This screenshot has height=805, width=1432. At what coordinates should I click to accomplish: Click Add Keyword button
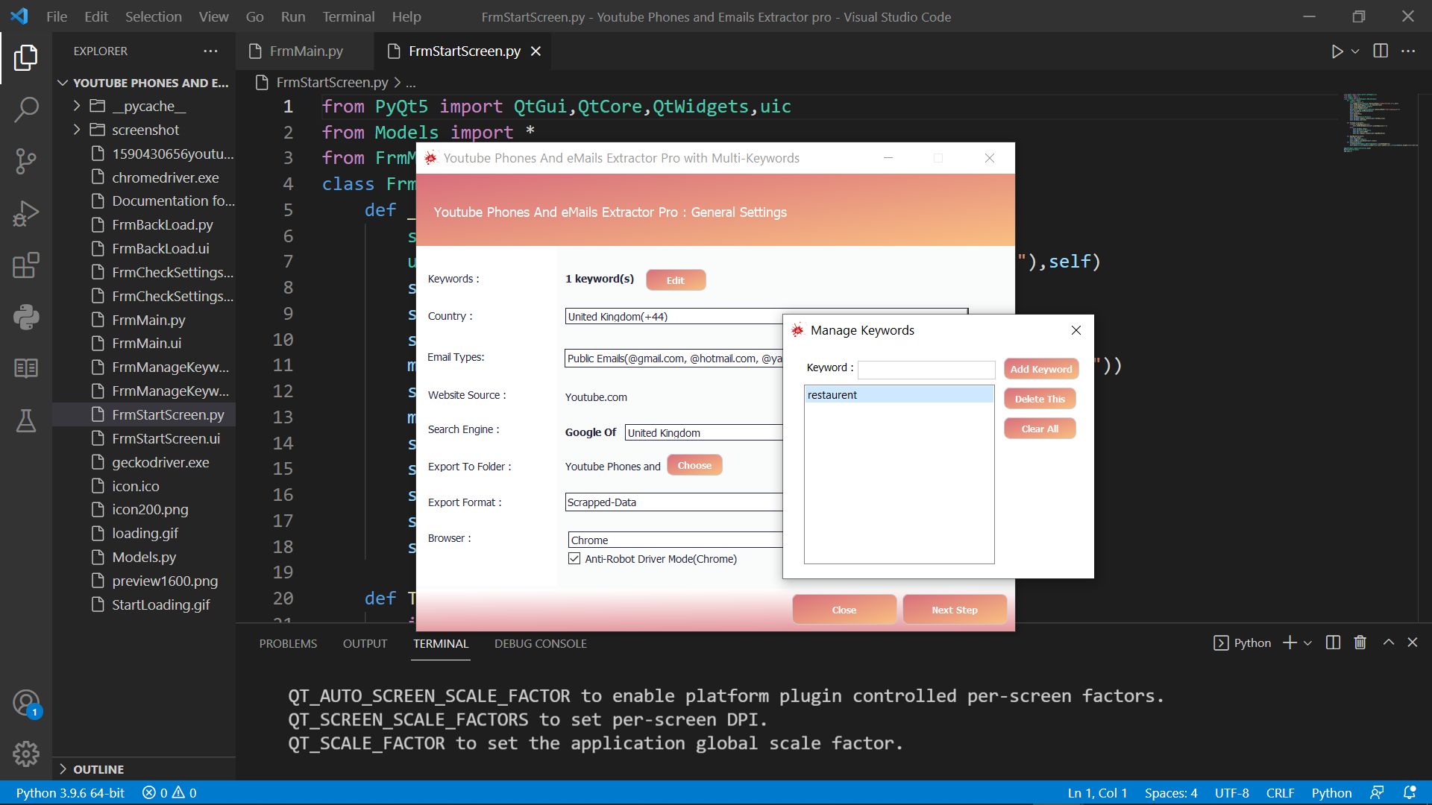click(1040, 369)
